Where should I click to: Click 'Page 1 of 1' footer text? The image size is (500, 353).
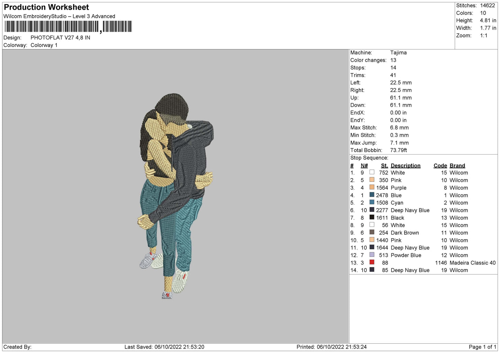tap(482, 347)
